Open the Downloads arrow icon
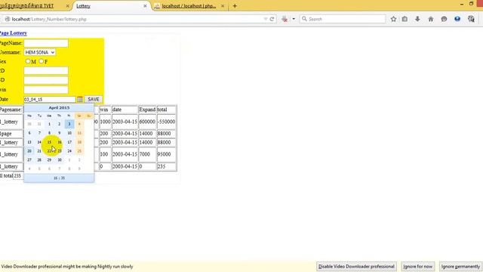Viewport: 483px width, 272px height. (417, 19)
